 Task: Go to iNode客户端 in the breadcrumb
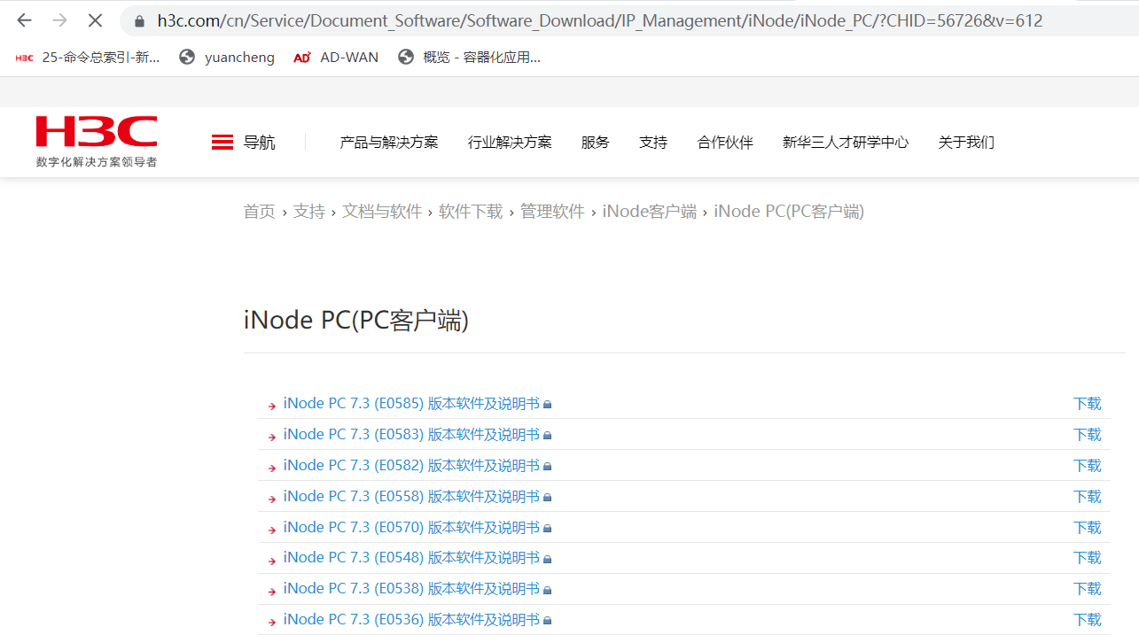pos(650,212)
